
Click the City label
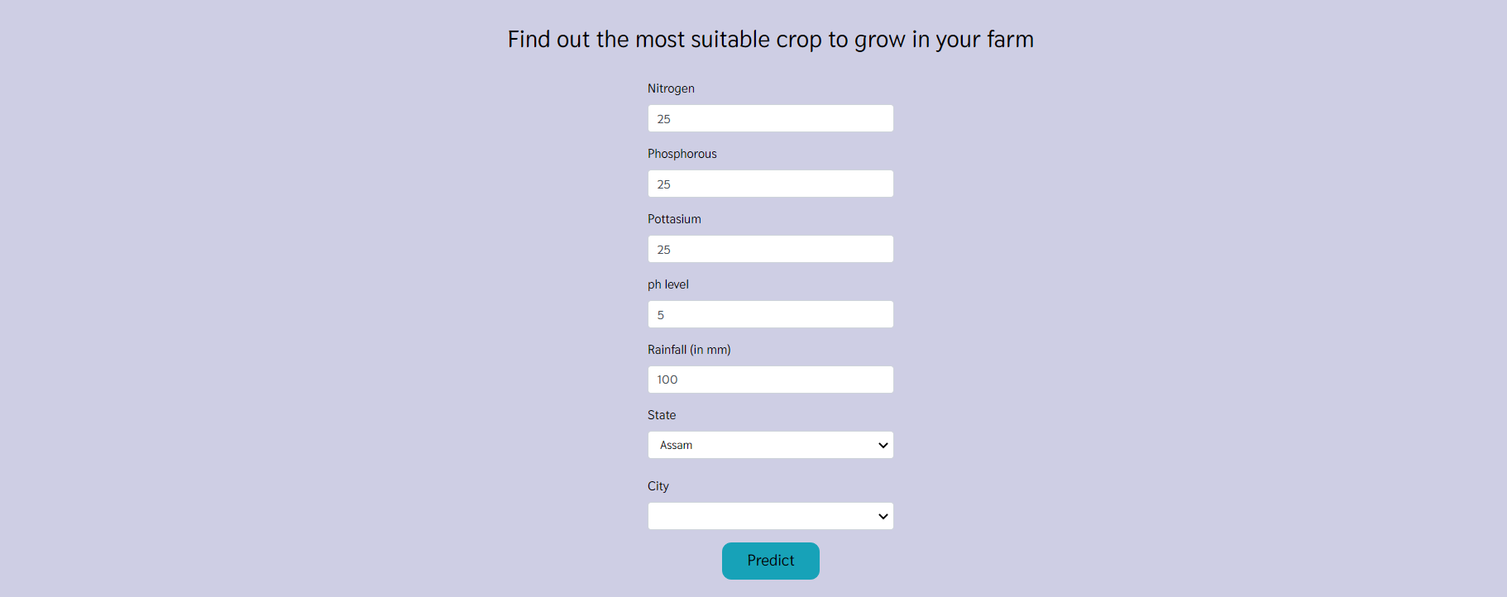[658, 485]
